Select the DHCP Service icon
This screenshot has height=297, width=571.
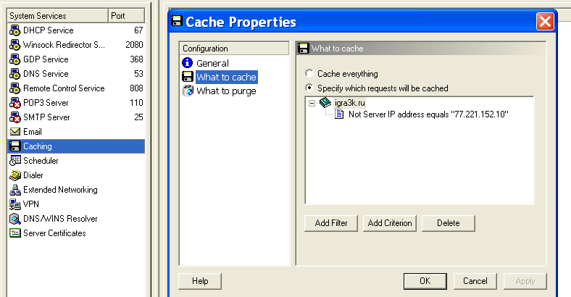[15, 30]
